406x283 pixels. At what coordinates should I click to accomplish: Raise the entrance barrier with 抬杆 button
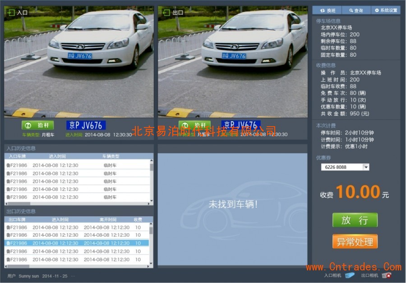38,125
